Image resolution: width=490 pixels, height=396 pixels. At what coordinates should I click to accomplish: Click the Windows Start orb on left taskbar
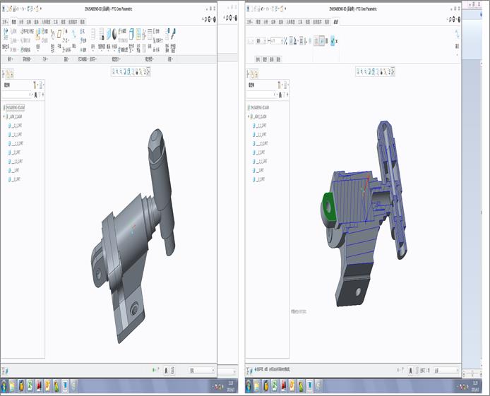click(x=5, y=385)
